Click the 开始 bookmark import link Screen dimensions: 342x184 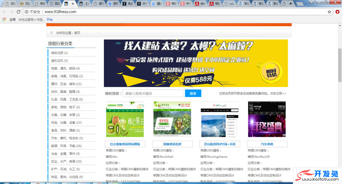pyautogui.click(x=49, y=20)
